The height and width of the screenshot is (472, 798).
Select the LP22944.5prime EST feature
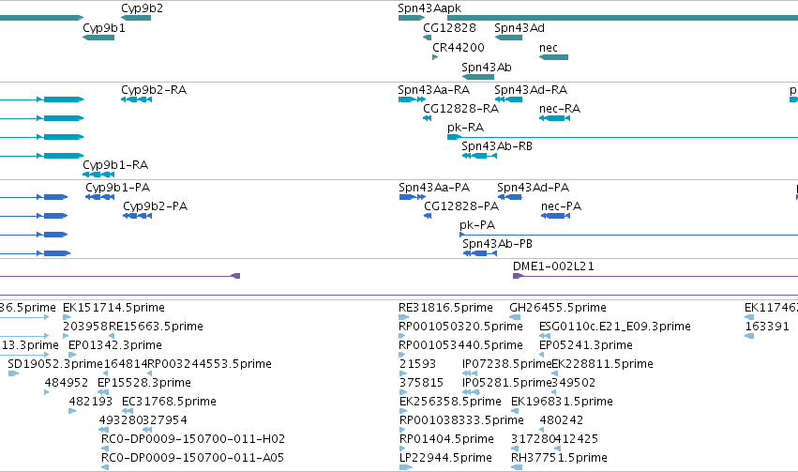point(406,467)
